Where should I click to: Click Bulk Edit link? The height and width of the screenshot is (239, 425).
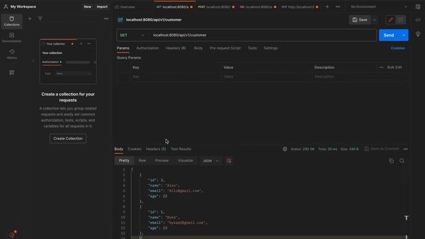coord(394,67)
